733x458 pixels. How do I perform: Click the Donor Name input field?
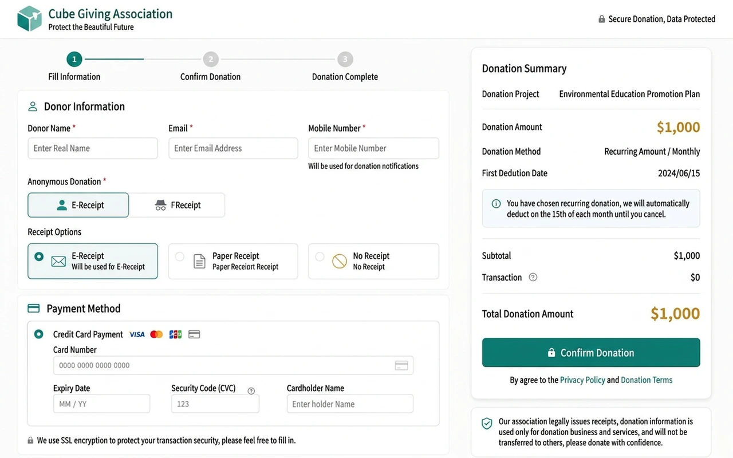(x=93, y=148)
